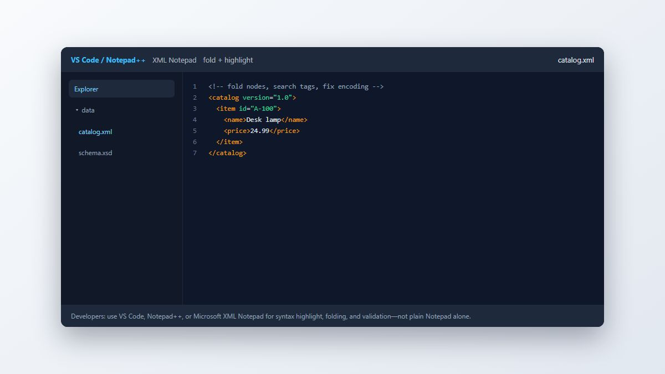
Task: Select the XML Notepad label in header
Action: point(175,60)
